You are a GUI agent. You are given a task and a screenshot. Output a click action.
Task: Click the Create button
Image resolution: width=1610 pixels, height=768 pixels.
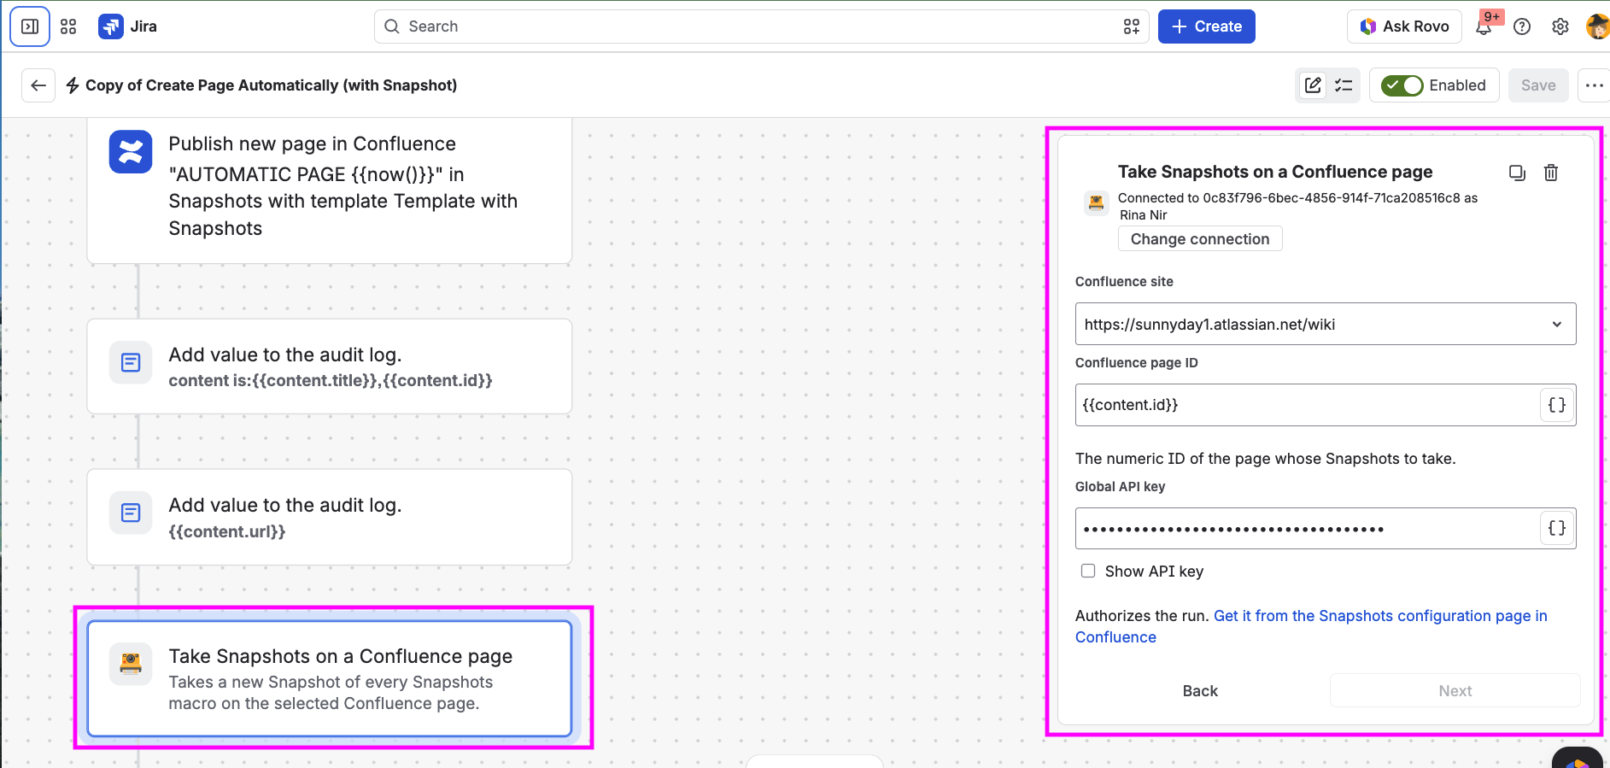(x=1207, y=26)
